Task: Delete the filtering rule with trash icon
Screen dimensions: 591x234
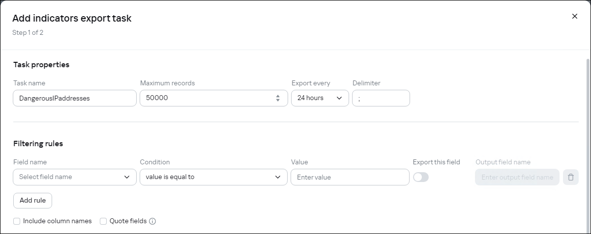Action: [x=570, y=177]
